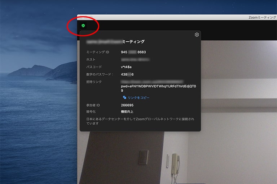Click the encryption value 機能向上
This screenshot has height=184, width=277.
pyautogui.click(x=127, y=112)
